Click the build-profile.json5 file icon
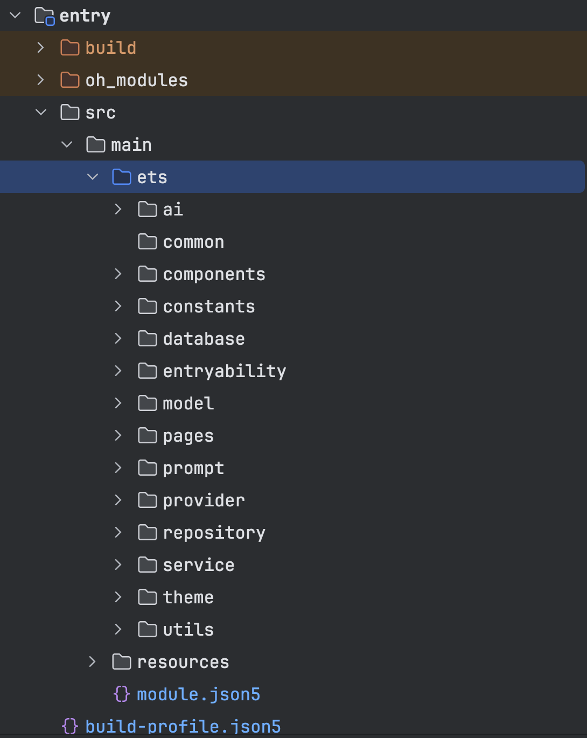Viewport: 587px width, 738px height. coord(70,726)
